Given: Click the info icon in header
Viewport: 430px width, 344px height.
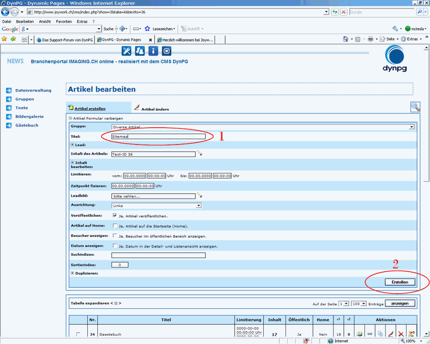Looking at the screenshot, I should point(153,51).
